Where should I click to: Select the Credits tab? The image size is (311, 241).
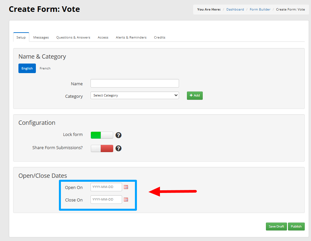coord(160,37)
